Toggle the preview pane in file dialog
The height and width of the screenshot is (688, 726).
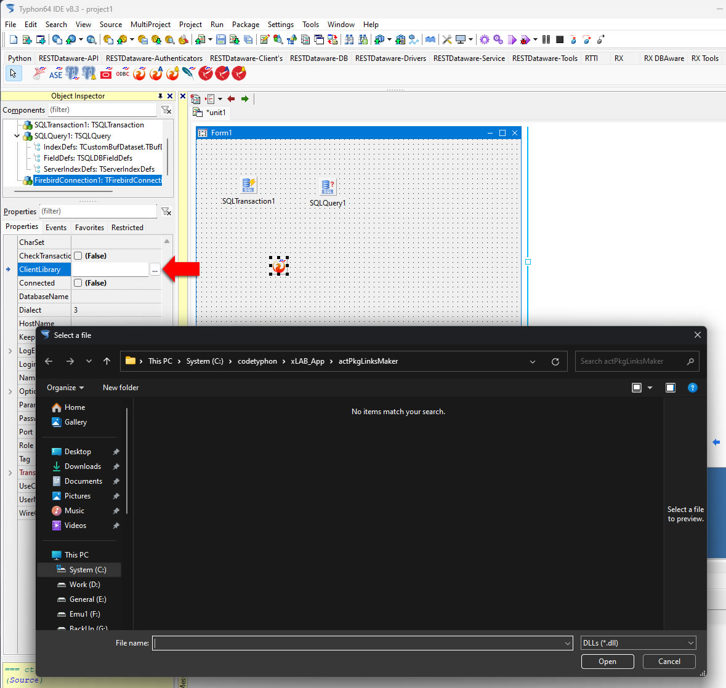coord(671,388)
